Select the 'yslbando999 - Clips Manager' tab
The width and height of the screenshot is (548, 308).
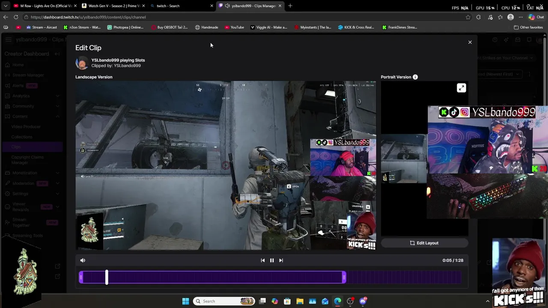click(x=250, y=6)
